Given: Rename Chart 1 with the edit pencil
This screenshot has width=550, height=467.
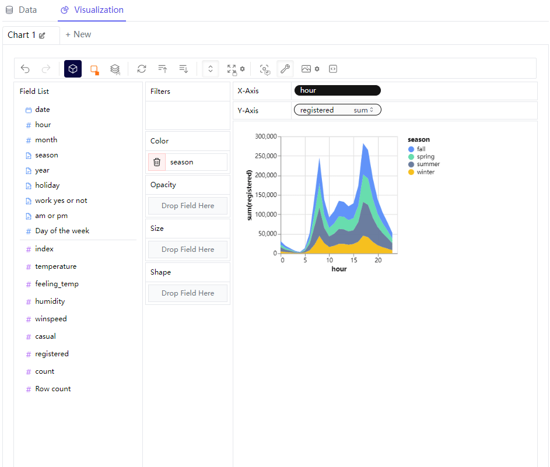Looking at the screenshot, I should tap(42, 36).
